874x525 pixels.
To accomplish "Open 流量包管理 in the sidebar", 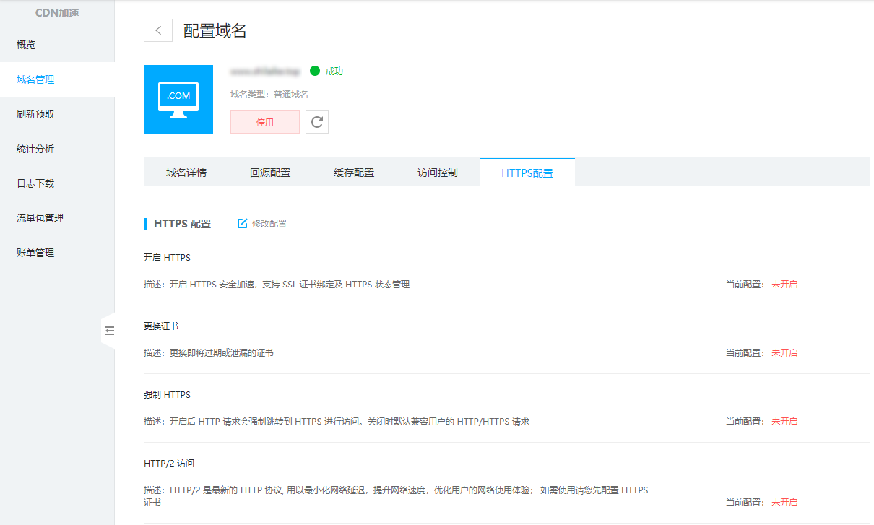I will click(x=40, y=218).
